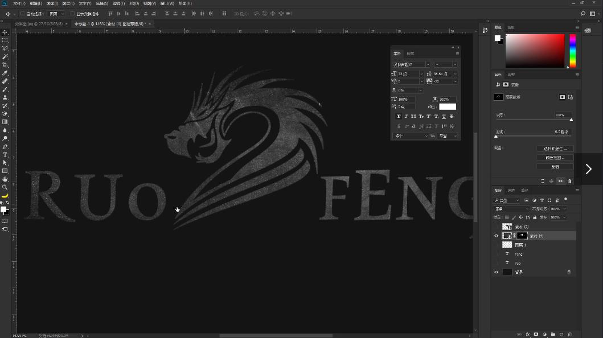Toggle lock all layer icon
This screenshot has width=603, height=338.
pos(535,217)
